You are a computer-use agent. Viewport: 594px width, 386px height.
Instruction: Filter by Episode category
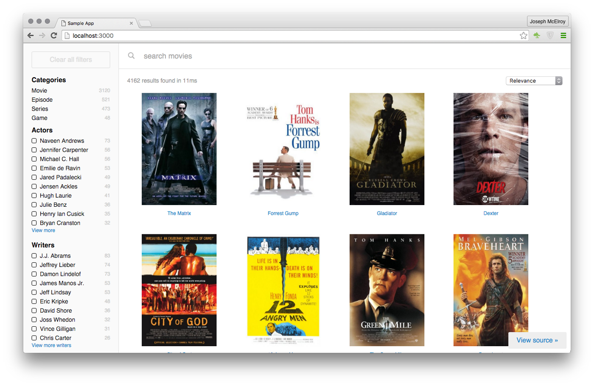tap(71, 100)
